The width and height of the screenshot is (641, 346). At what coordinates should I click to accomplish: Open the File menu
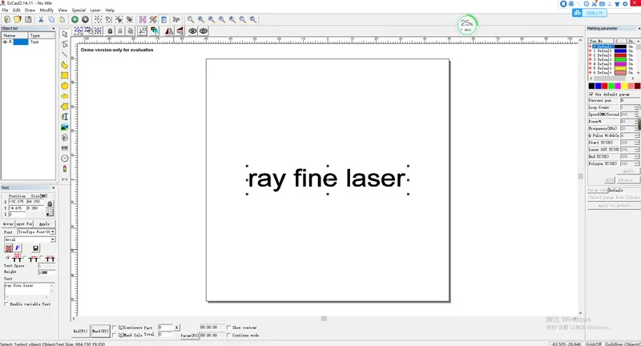[x=5, y=10]
